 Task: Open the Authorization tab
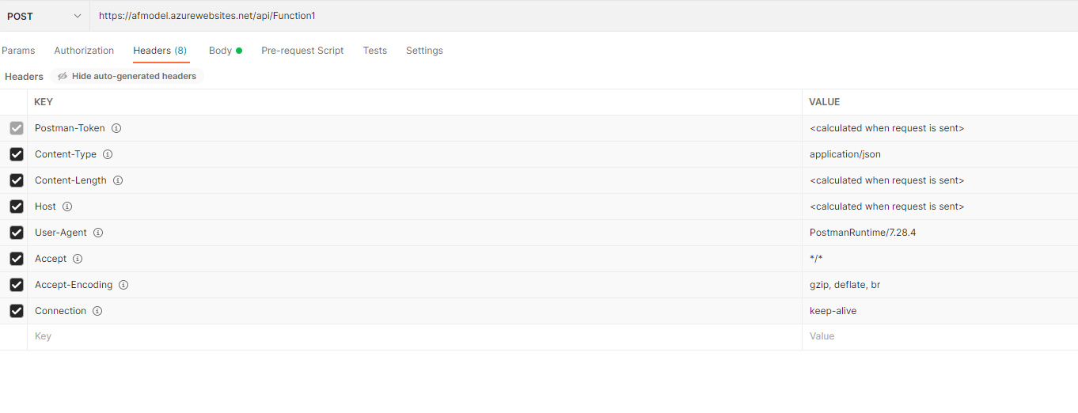tap(84, 51)
